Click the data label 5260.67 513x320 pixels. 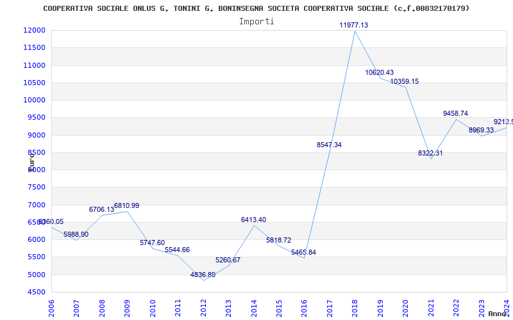(228, 260)
